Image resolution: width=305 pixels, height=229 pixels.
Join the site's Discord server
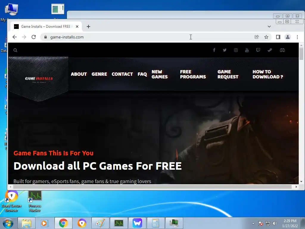click(282, 50)
